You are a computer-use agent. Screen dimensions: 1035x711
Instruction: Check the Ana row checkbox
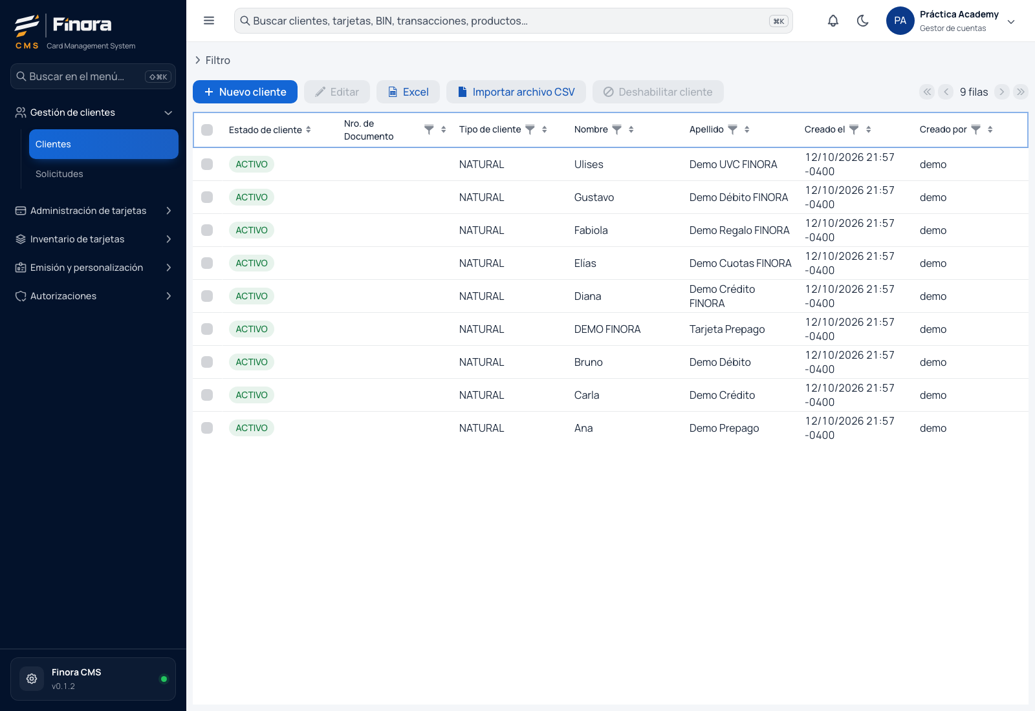[207, 428]
